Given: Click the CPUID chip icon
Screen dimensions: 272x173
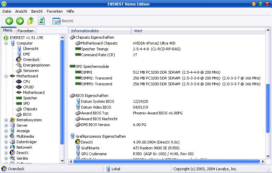Looking at the screenshot, I should (x=19, y=87).
